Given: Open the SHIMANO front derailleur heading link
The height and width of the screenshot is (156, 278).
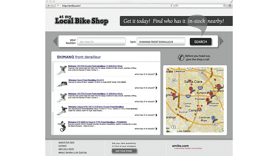Looking at the screenshot, I should click(x=79, y=57).
